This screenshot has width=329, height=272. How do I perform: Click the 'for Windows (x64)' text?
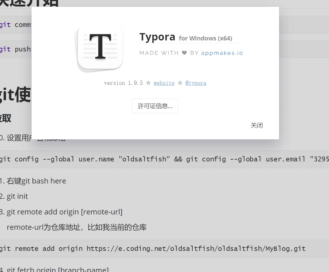click(206, 38)
